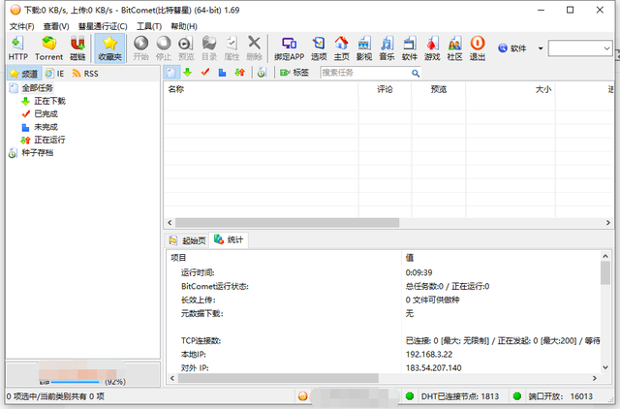Open the 文件(F) menu
Viewport: 620px width, 409px height.
coord(21,26)
